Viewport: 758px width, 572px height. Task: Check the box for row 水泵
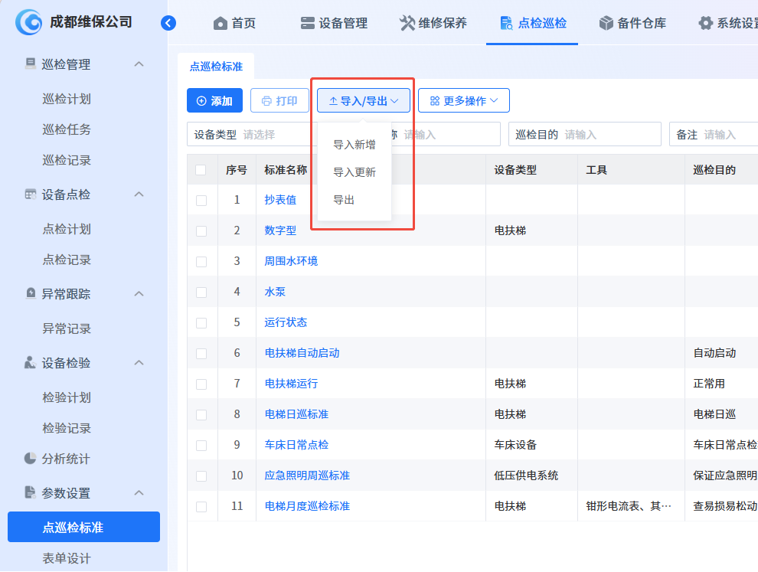pyautogui.click(x=201, y=293)
